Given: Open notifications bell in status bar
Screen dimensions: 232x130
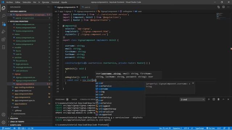Looking at the screenshot, I should click(229, 128).
